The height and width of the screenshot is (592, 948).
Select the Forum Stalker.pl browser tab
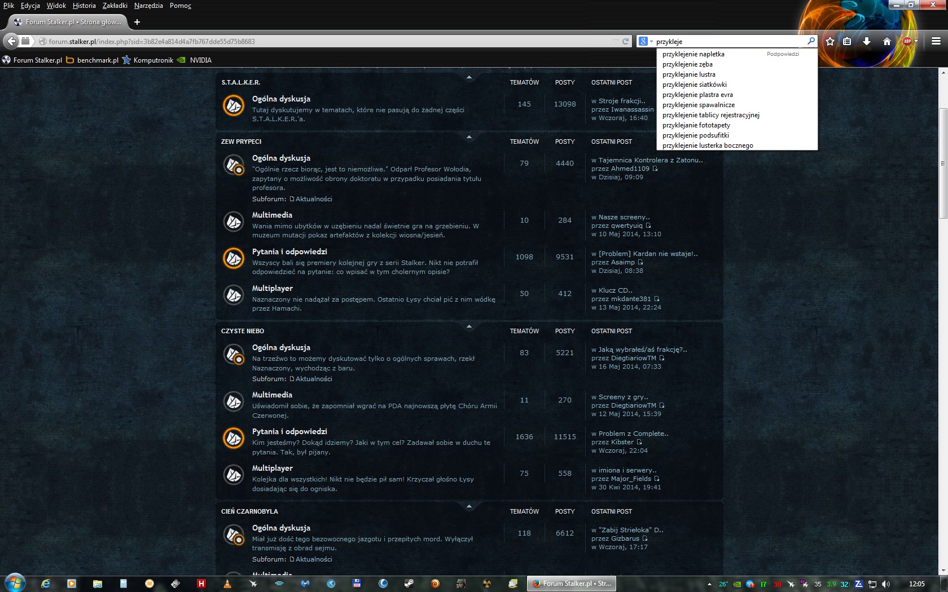(68, 22)
